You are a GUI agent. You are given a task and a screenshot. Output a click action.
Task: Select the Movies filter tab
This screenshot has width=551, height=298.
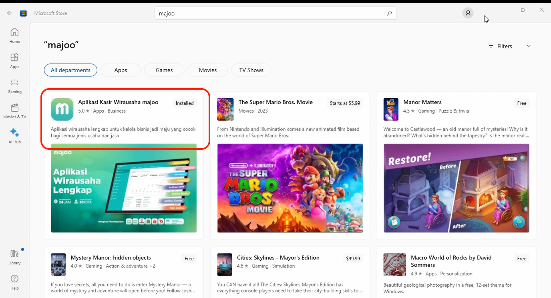click(x=208, y=70)
